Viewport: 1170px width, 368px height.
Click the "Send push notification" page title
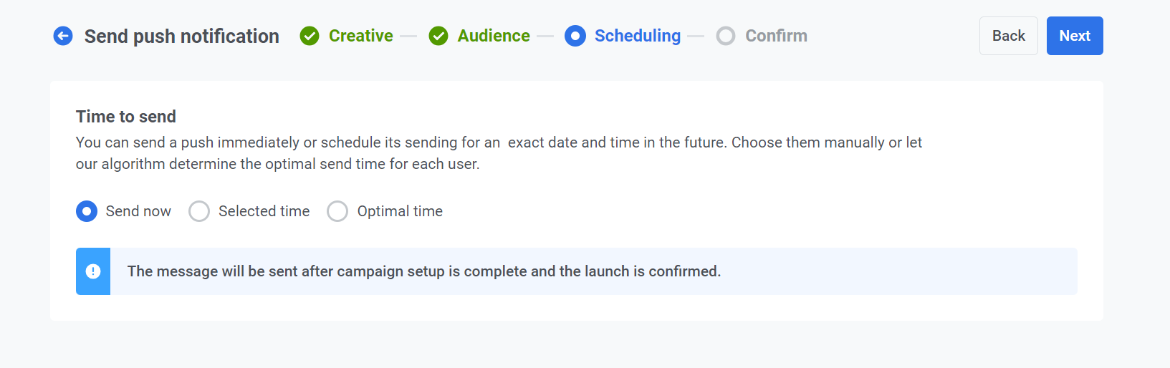tap(181, 36)
